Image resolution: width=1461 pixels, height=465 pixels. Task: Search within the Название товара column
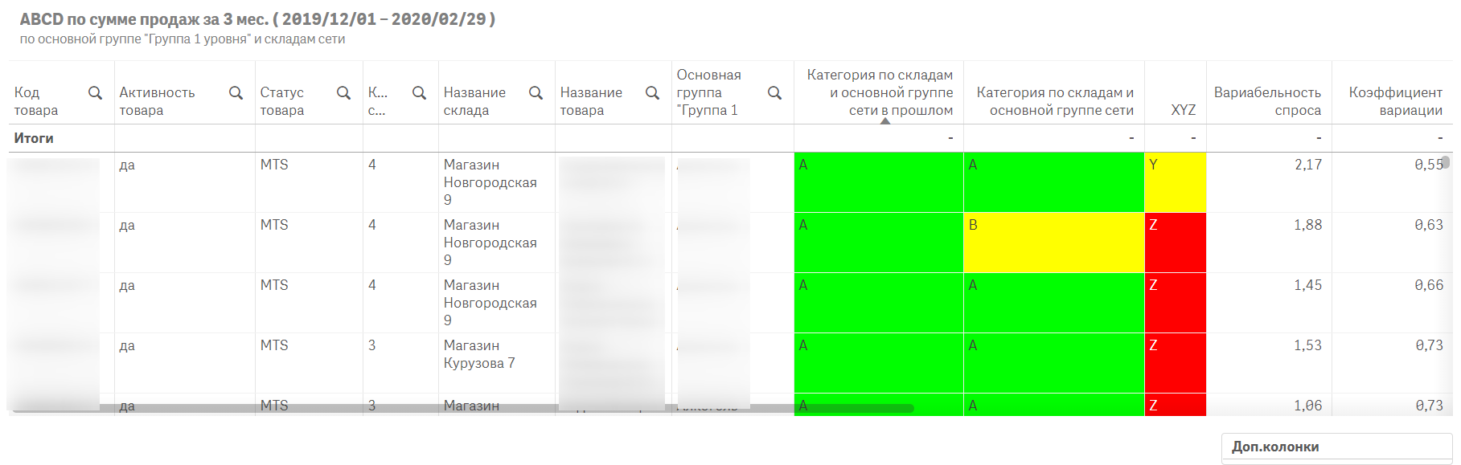pyautogui.click(x=652, y=93)
